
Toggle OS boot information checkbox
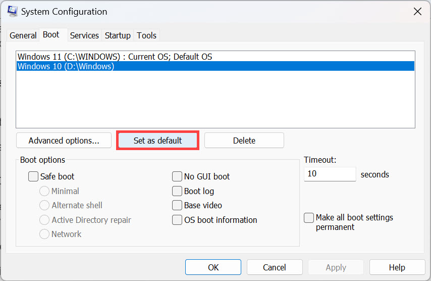(177, 220)
